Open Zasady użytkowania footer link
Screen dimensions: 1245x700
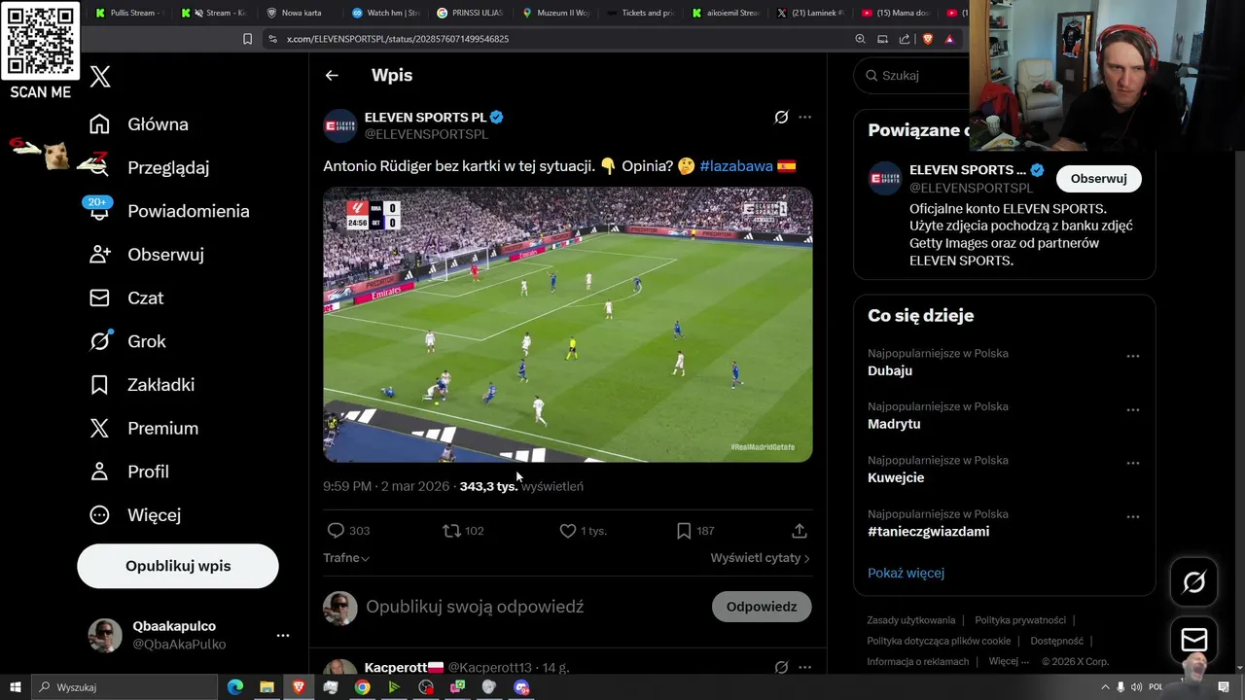click(911, 620)
